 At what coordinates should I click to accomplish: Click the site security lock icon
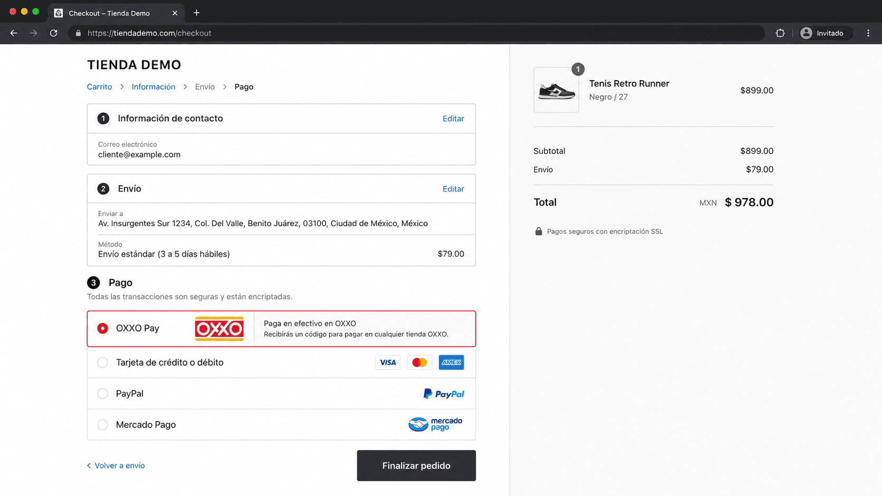(x=78, y=33)
